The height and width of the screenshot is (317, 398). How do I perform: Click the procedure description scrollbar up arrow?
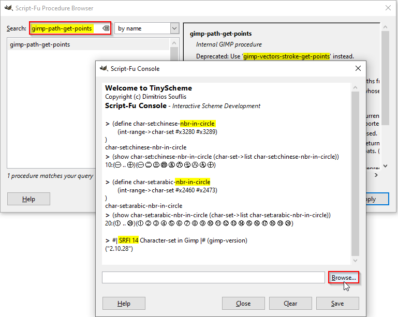[x=385, y=27]
